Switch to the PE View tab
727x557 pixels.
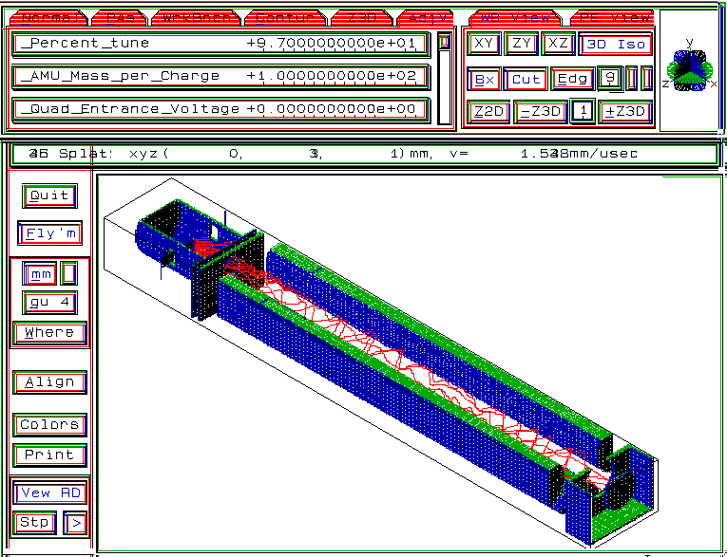pos(615,17)
